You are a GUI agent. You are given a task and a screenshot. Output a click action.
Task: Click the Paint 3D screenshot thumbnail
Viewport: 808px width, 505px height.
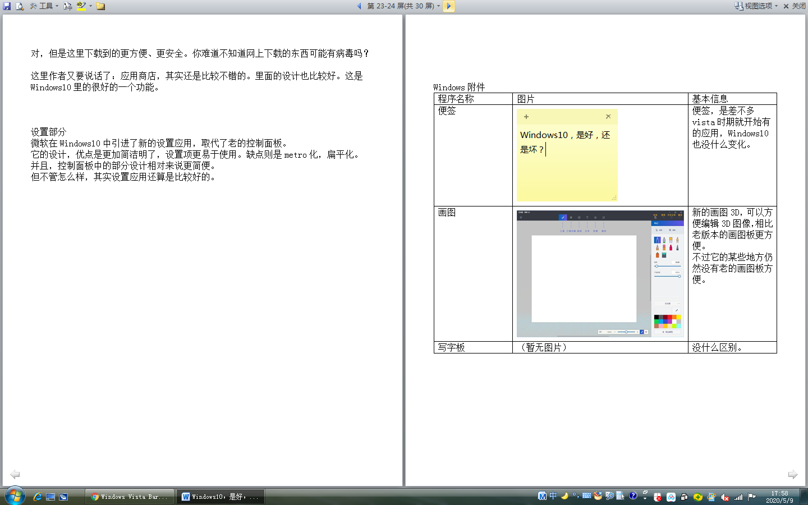tap(600, 274)
